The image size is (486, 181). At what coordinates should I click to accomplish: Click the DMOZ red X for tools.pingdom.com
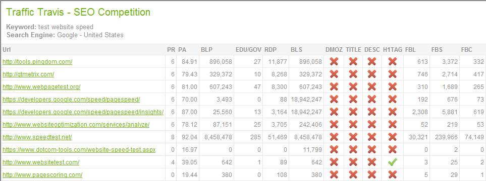(334, 62)
